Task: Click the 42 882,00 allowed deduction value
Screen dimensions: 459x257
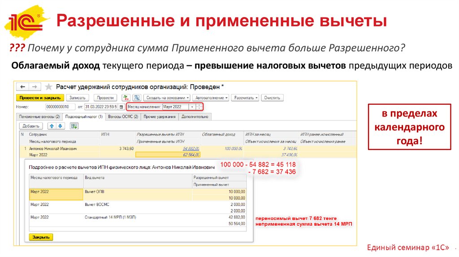Action: [237, 217]
